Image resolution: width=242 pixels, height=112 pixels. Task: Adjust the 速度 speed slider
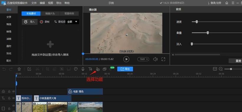[x=197, y=22]
